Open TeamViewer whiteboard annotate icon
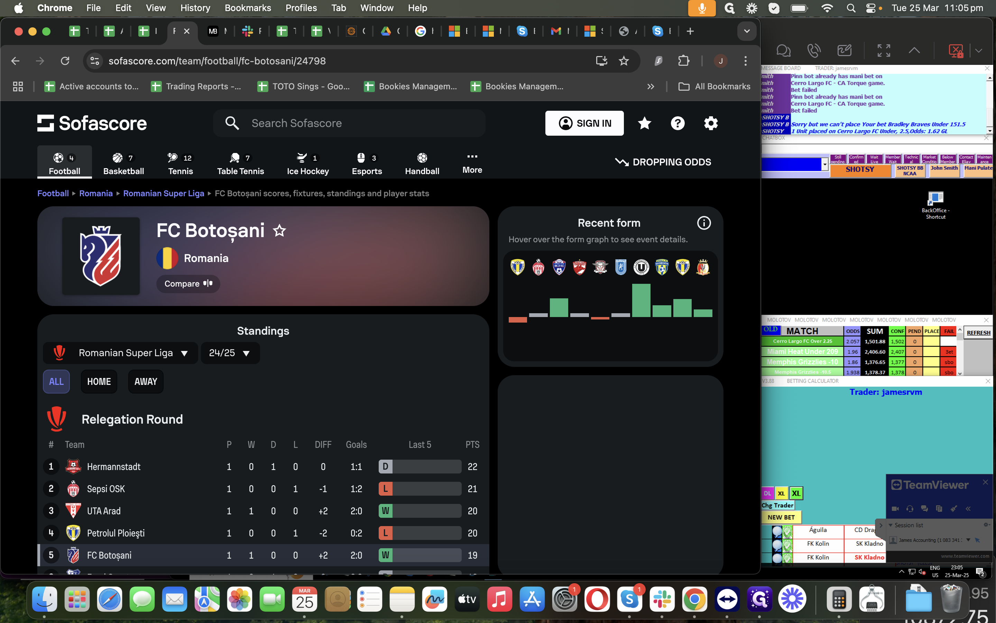996x623 pixels. tap(844, 51)
